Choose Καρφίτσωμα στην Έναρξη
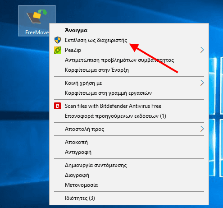The width and height of the screenshot is (223, 208). pos(129,70)
